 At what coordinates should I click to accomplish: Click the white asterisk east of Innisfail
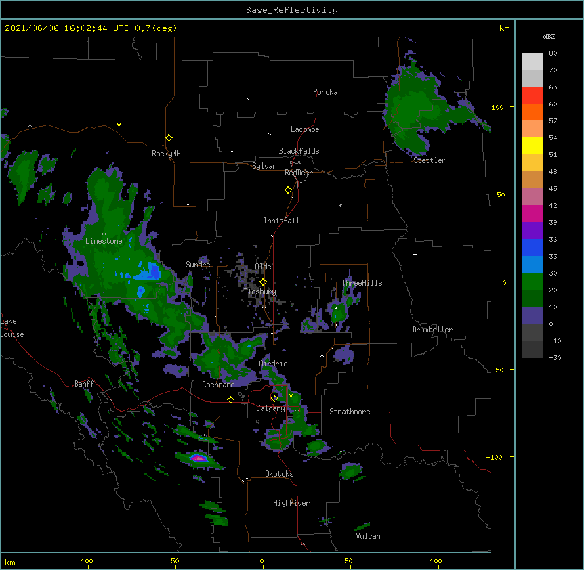(340, 205)
